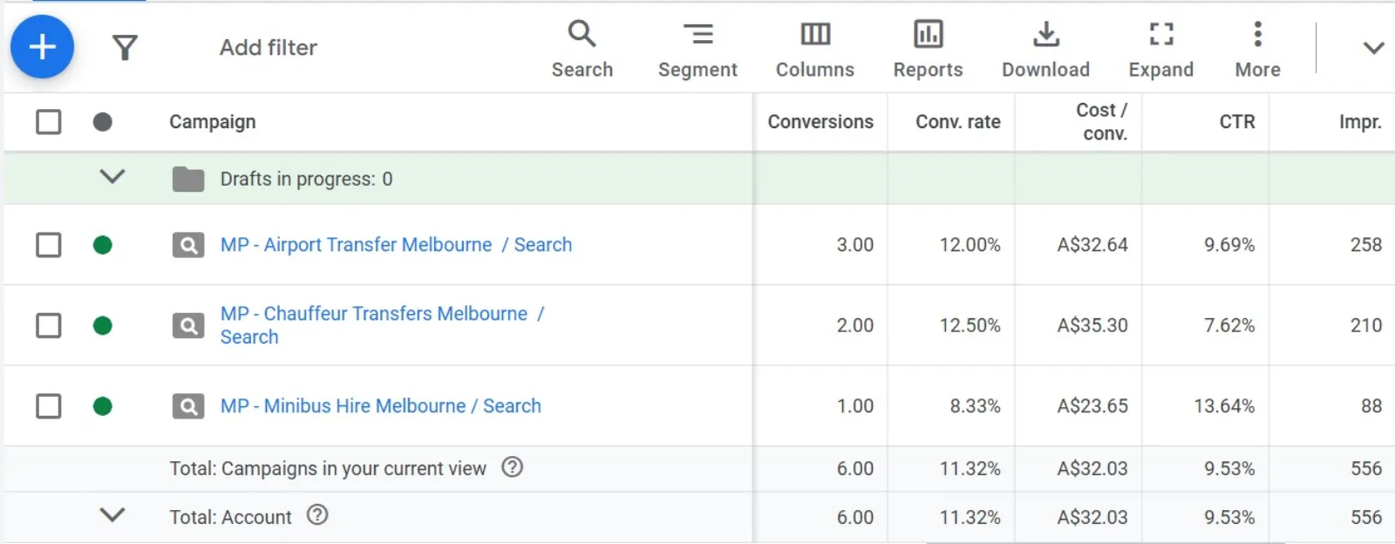1395x544 pixels.
Task: Sort by Conversions column header
Action: tap(820, 122)
